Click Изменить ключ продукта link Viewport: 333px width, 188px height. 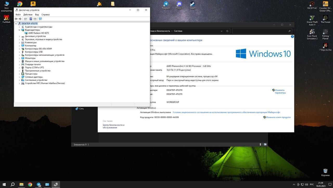[x=278, y=117]
